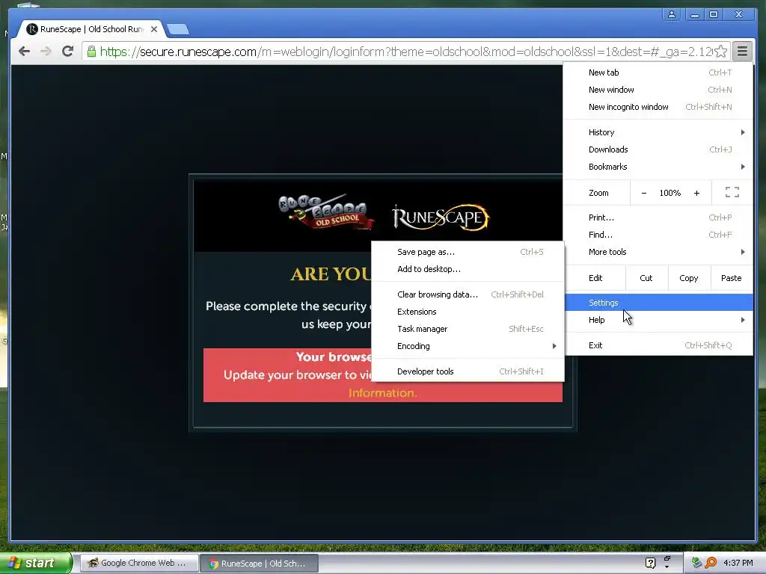
Task: Choose Exit from Chrome menu
Action: 658,345
